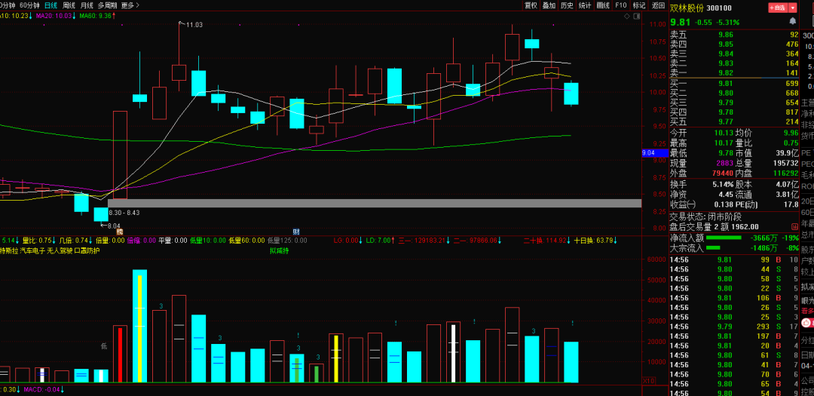The image size is (814, 396).
Task: Click the 叠加 overlay button
Action: pos(549,5)
